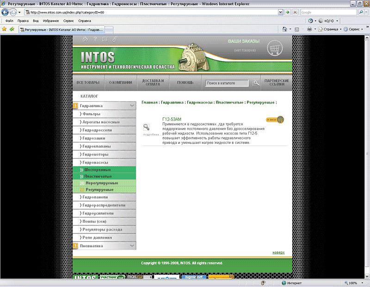This screenshot has width=370, height=287.
Task: Collapse the Гидравлика category chevron
Action: (x=132, y=106)
